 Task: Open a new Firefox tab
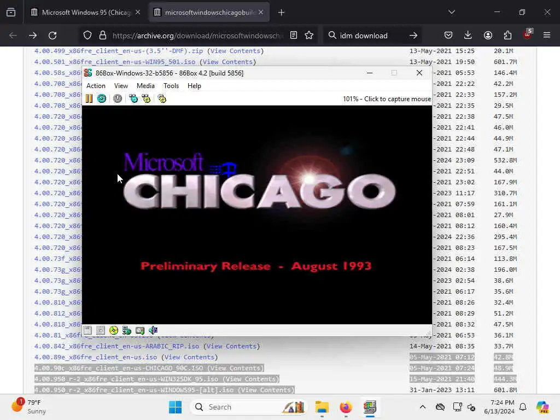click(282, 13)
